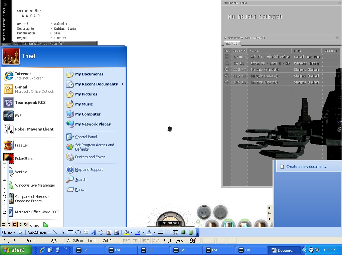Viewport: 342px width, 255px height.
Task: Insert Clip Art from Drawing toolbar
Action: 109,232
